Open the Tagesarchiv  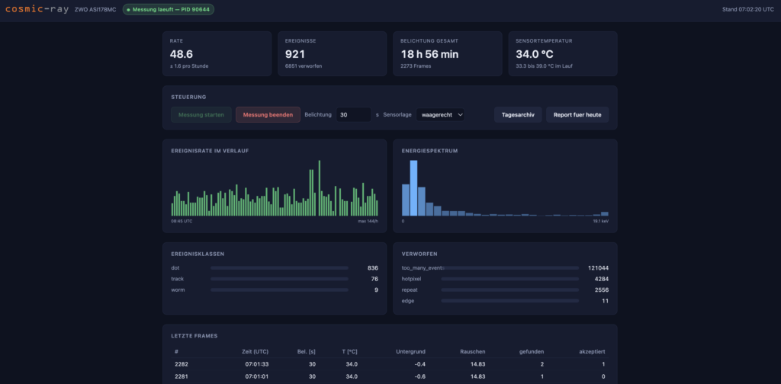tap(518, 114)
